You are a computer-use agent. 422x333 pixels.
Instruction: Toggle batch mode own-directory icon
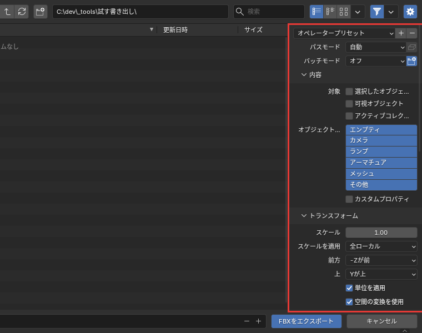[411, 61]
